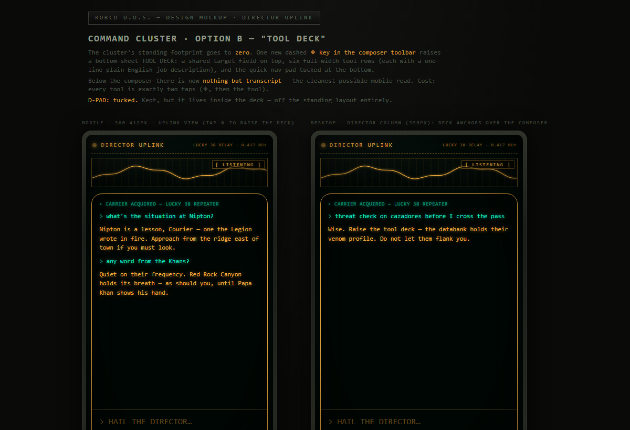Click 'CARRIER ACQUIRED' line in the mobile transcript
This screenshot has height=430, width=630.
159,204
